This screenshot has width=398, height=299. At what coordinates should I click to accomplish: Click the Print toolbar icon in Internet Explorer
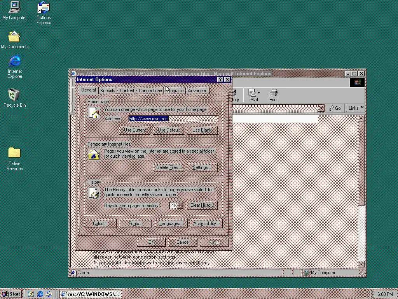pyautogui.click(x=273, y=95)
